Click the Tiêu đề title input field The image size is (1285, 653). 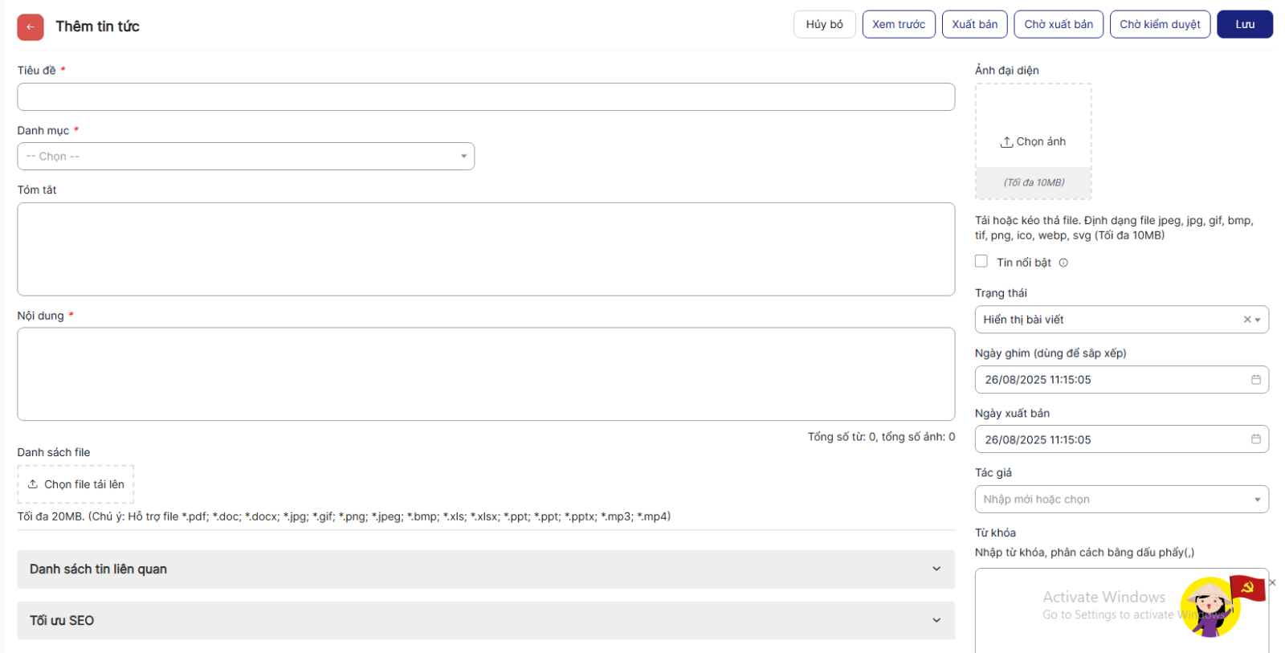point(485,97)
